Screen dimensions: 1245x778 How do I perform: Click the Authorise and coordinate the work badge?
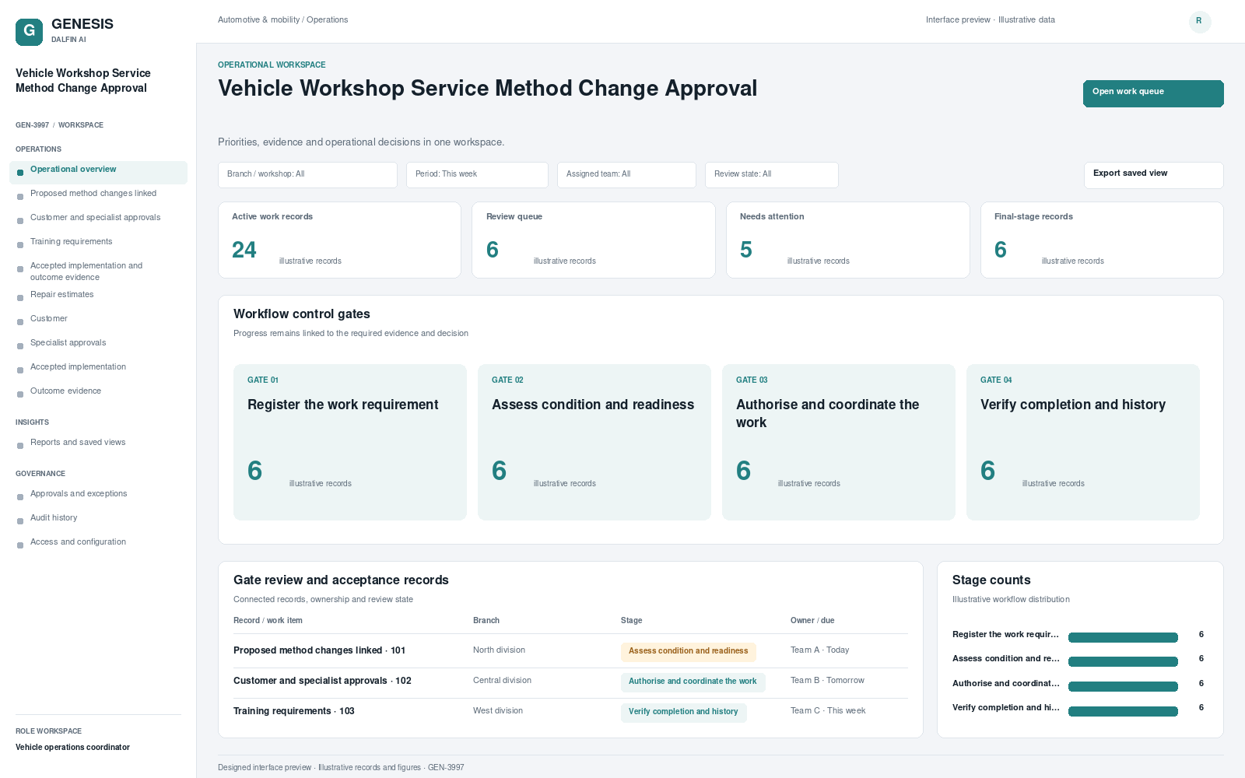pos(693,682)
